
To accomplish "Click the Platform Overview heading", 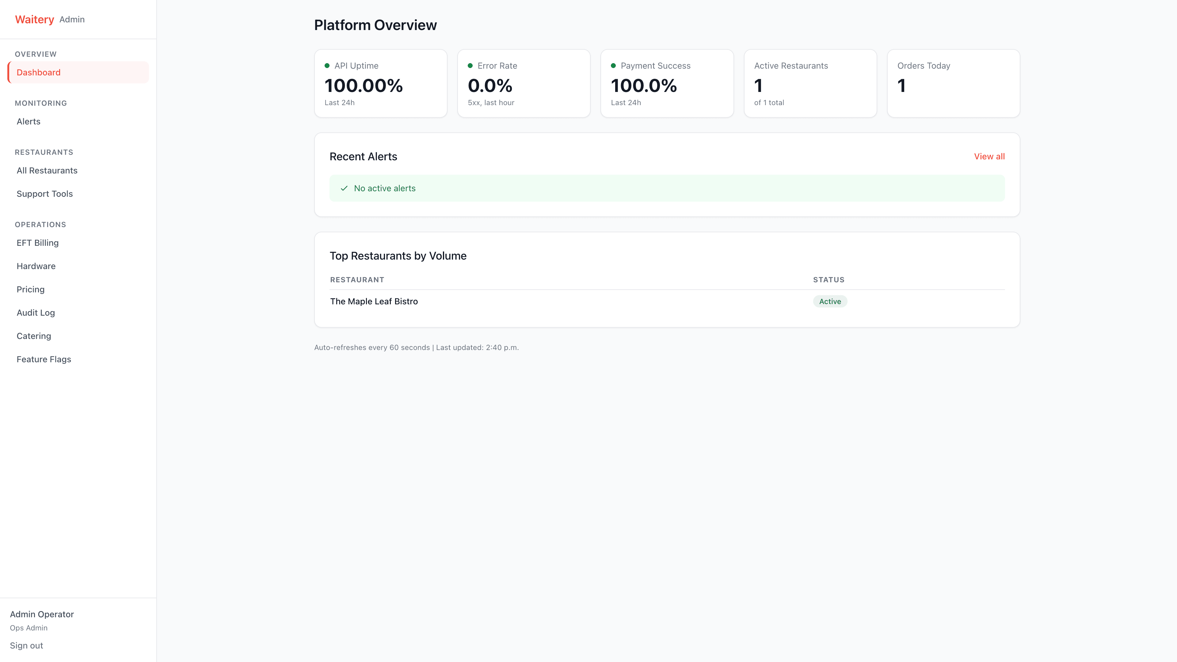I will [375, 25].
